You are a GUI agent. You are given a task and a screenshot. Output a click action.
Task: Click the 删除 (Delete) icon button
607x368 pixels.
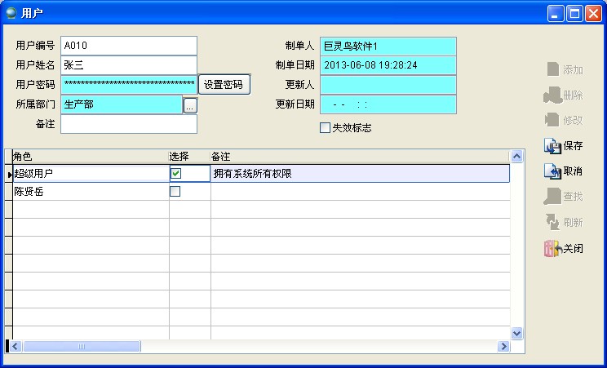coord(564,95)
